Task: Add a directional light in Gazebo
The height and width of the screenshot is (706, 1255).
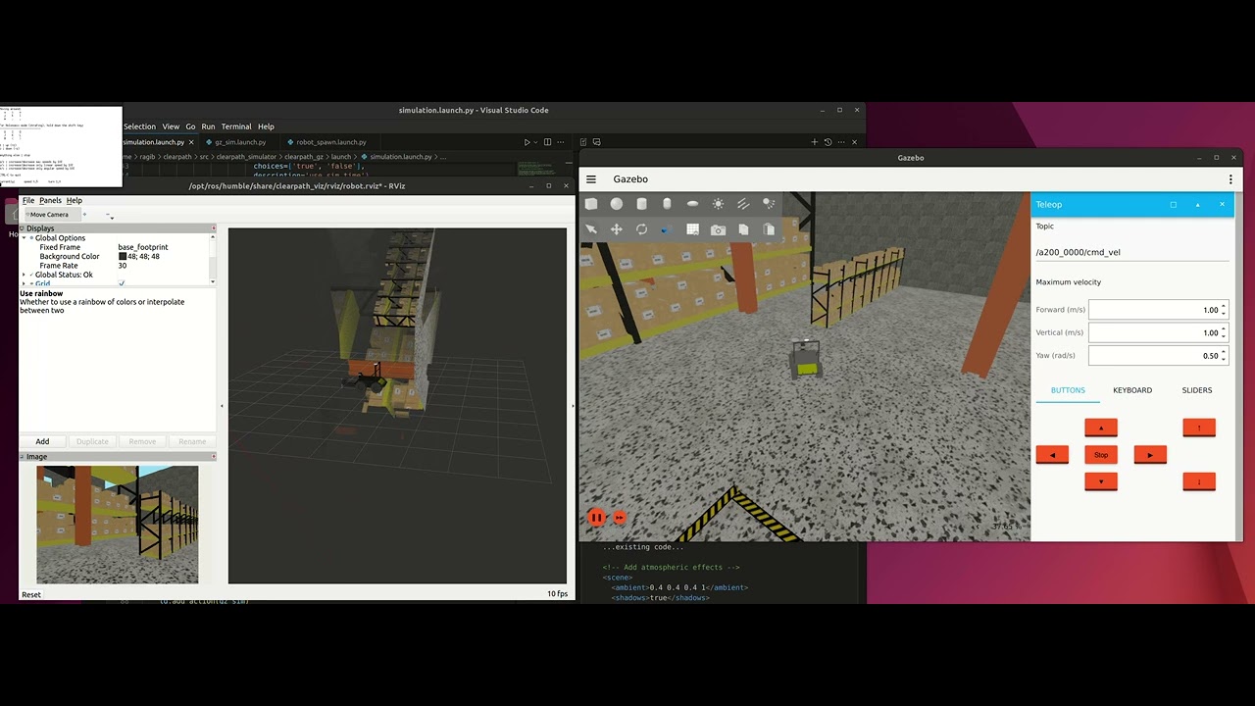Action: point(743,204)
